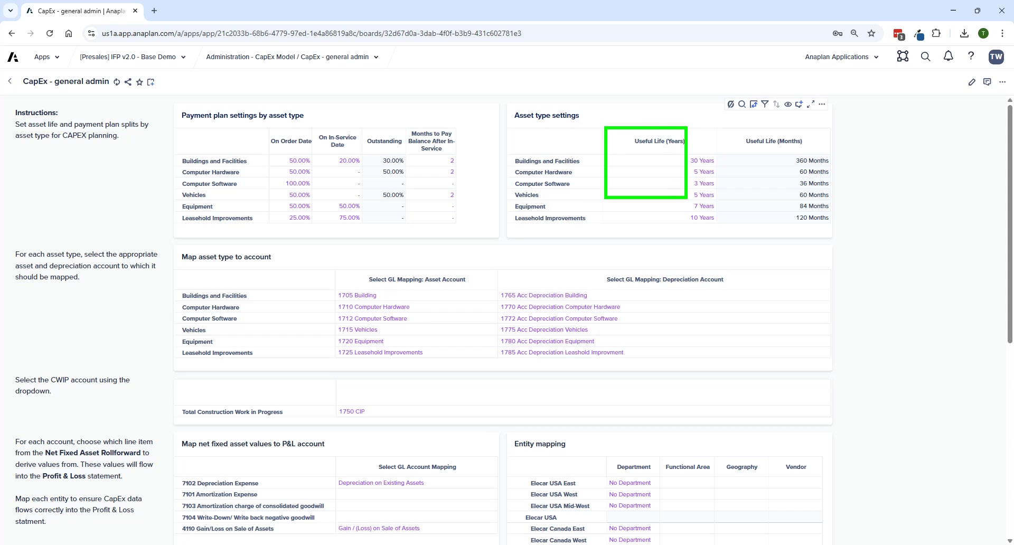Toggle hide zeros on Asset type settings
The width and height of the screenshot is (1014, 545).
(731, 104)
